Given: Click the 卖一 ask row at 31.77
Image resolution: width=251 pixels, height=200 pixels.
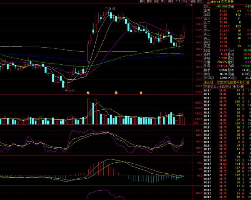Looking at the screenshot, I should [227, 26].
